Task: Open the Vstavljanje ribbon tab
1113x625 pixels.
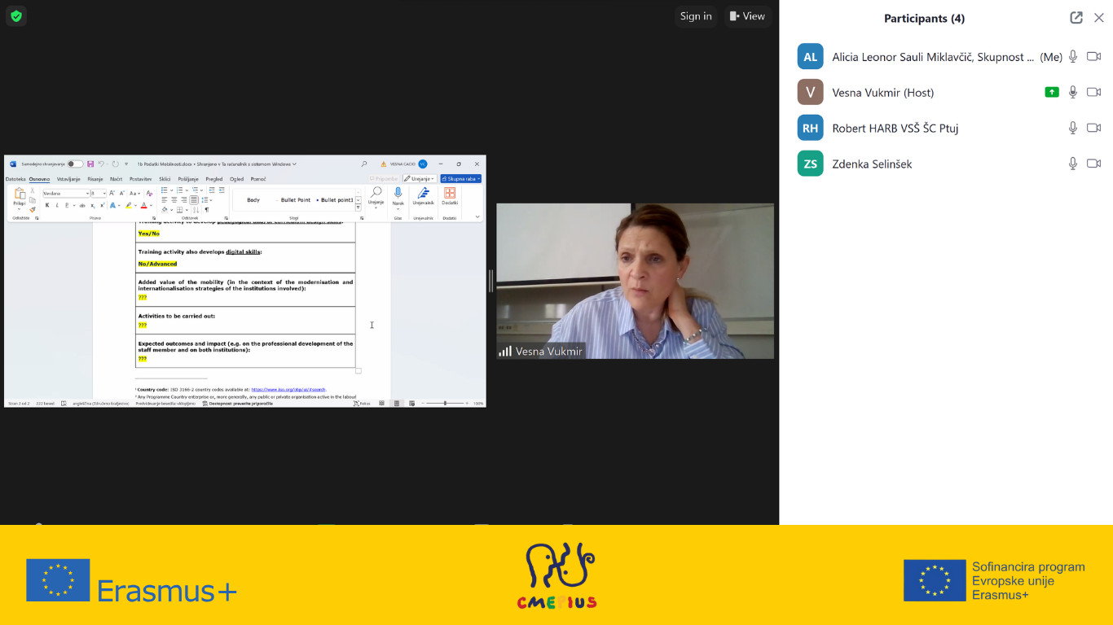Action: (68, 179)
